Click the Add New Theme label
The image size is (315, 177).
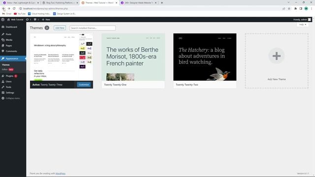[277, 79]
